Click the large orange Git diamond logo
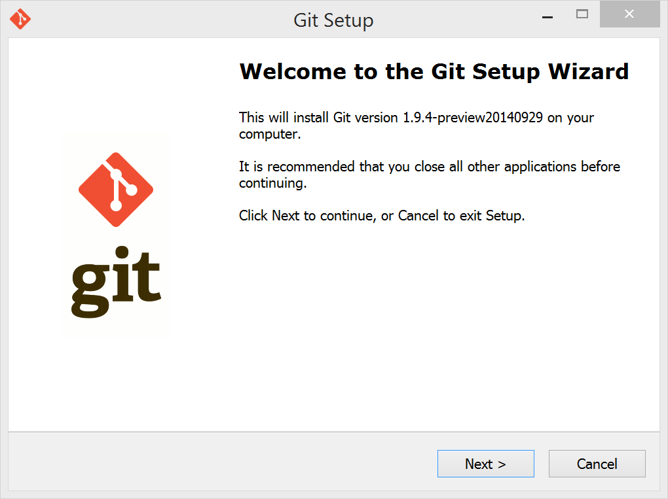The image size is (668, 499). (116, 189)
